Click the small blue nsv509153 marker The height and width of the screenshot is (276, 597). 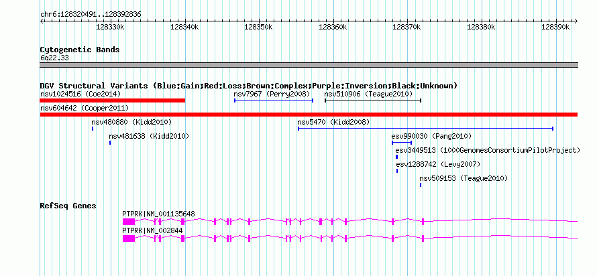coord(421,185)
